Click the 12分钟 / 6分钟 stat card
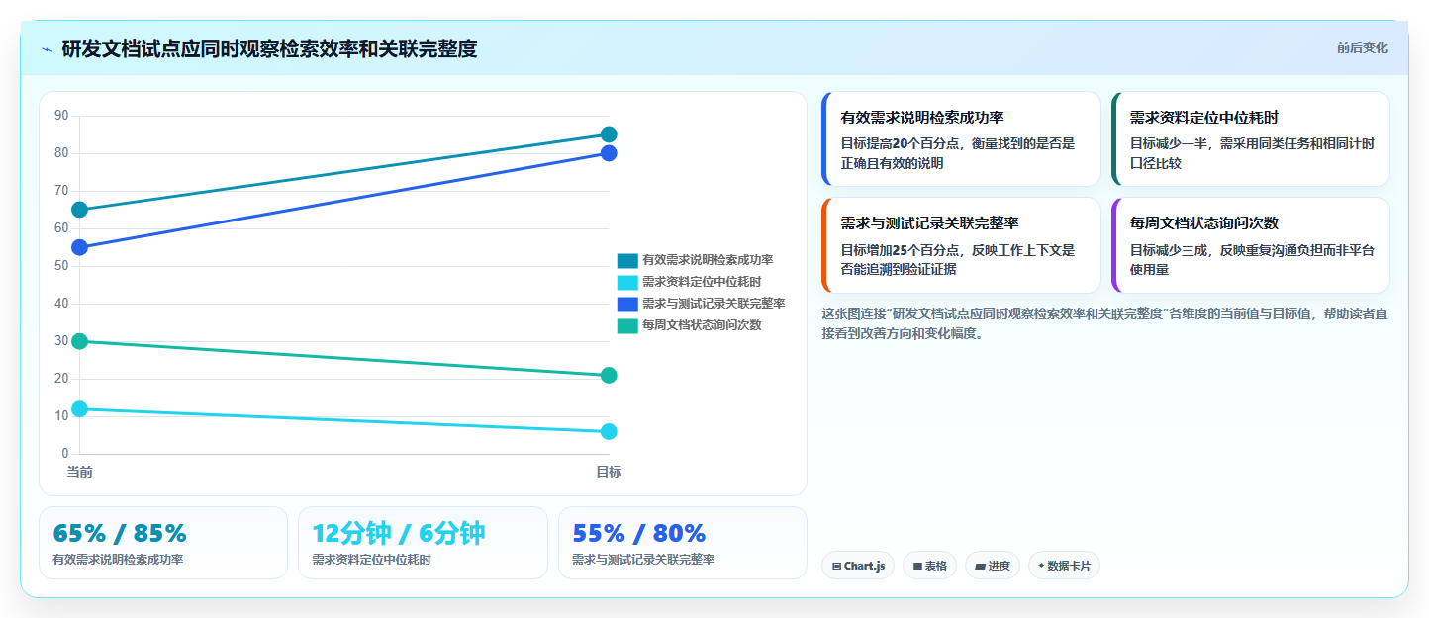This screenshot has height=618, width=1429. tap(423, 543)
